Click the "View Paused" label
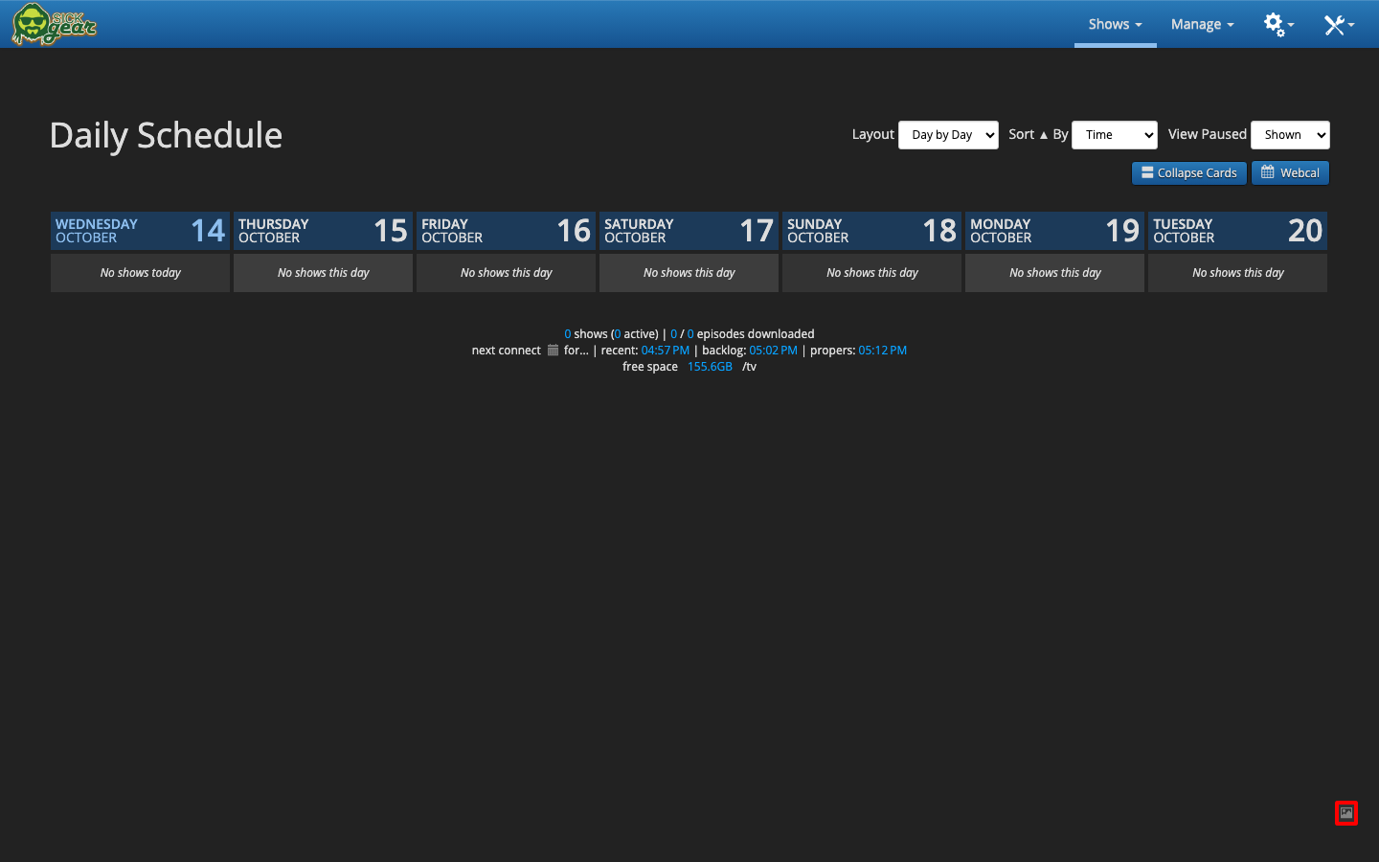Screen dimensions: 1379x862 pos(1208,135)
